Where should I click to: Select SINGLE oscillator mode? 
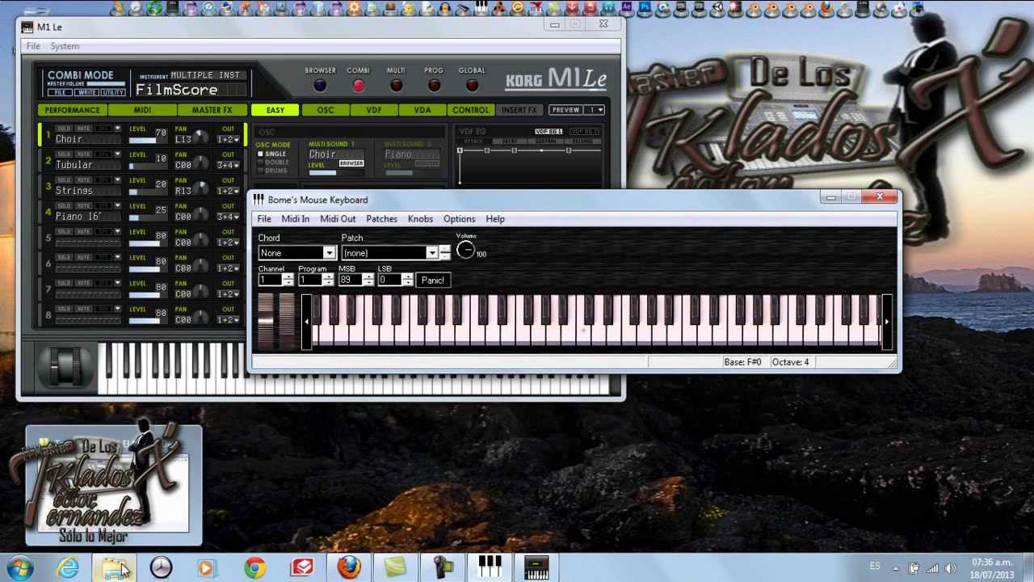click(271, 154)
